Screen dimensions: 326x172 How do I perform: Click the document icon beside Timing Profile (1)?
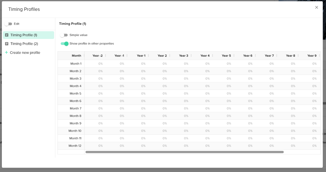[7, 35]
